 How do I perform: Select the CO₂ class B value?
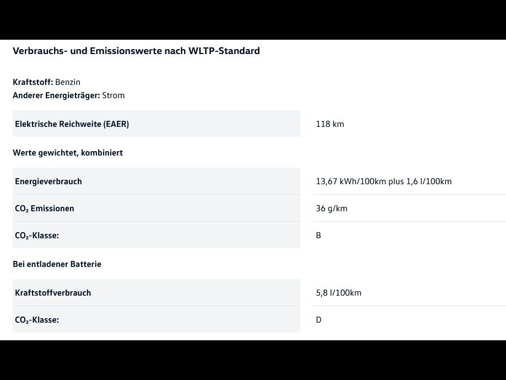point(319,236)
